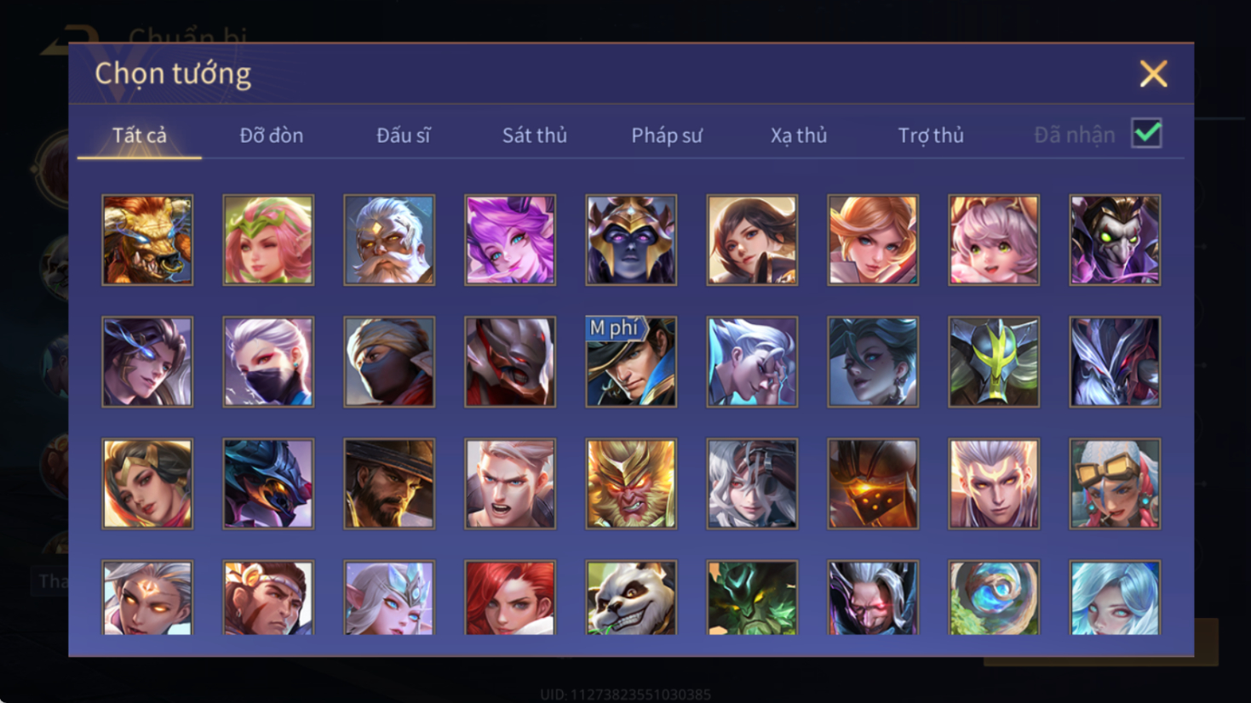
Task: Open the Đấu sĩ tab
Action: (403, 135)
